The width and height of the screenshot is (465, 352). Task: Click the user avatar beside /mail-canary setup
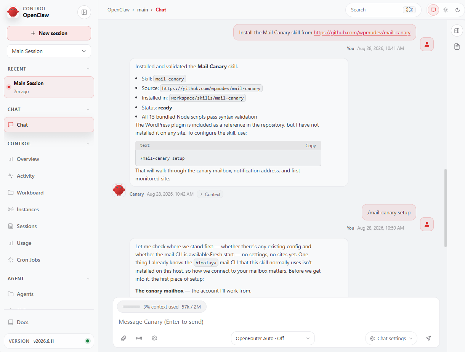[x=427, y=224]
